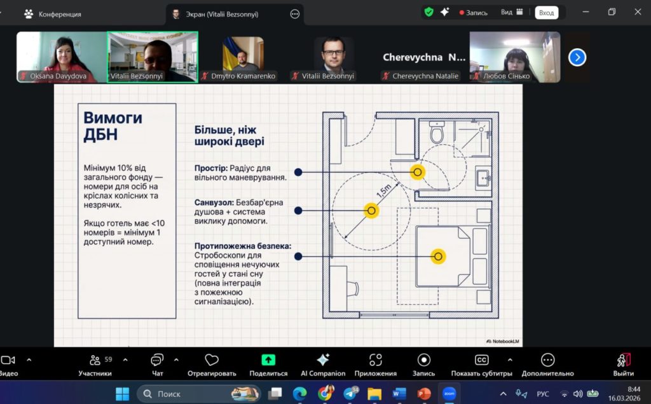
Task: Click the Leave (Выйти) meeting icon
Action: pyautogui.click(x=623, y=360)
